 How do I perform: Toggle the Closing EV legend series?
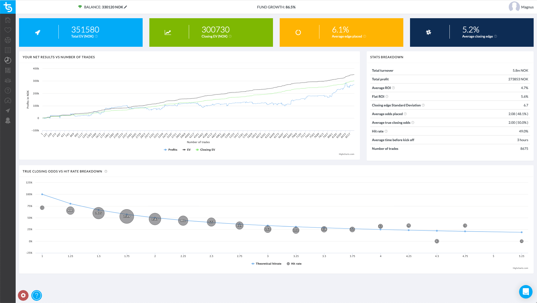pyautogui.click(x=206, y=150)
